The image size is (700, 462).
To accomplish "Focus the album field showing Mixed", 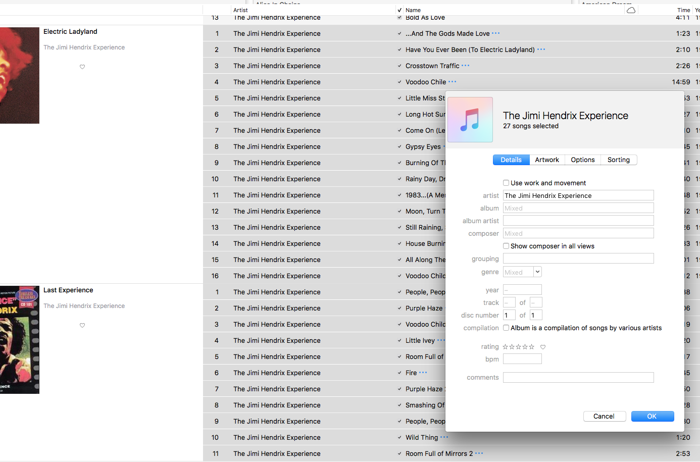I will 578,208.
